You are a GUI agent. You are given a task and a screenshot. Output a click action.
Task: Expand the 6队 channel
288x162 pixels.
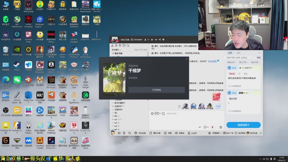[113, 116]
